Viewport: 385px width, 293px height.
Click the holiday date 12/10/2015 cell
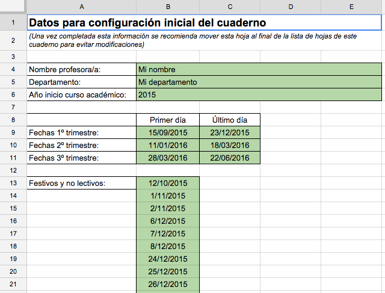(167, 183)
